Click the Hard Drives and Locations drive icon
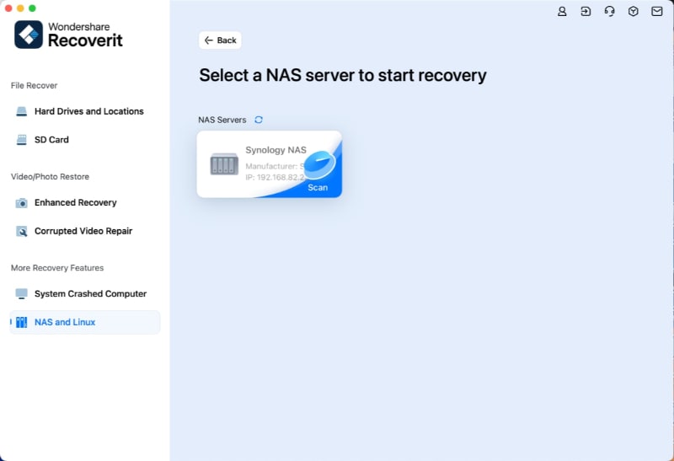This screenshot has height=461, width=674. click(22, 111)
